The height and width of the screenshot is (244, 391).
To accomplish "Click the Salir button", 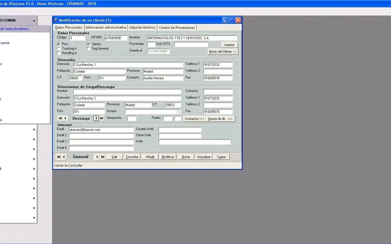I will click(114, 157).
